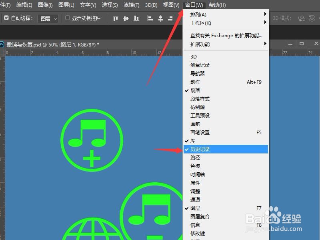Click the globe icon on canvas
This screenshot has height=240, width=320.
pyautogui.click(x=92, y=228)
